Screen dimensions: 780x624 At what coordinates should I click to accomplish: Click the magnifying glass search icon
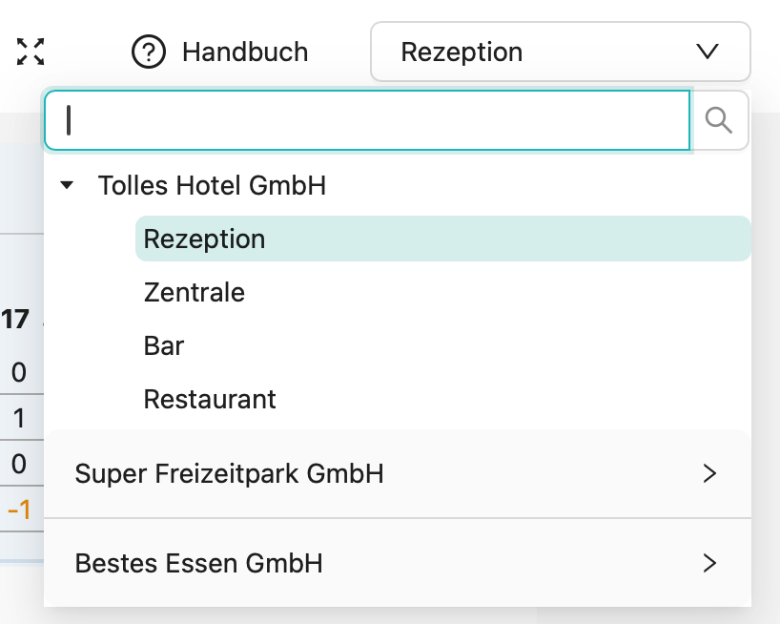[x=719, y=120]
